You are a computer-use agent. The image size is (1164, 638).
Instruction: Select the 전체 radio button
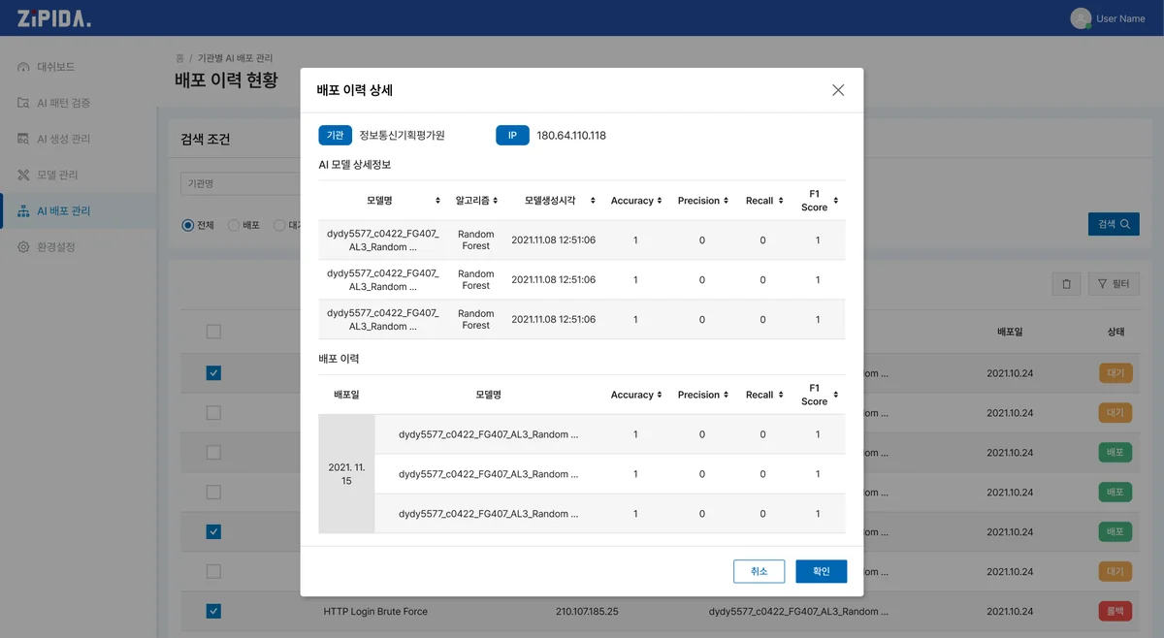point(188,225)
